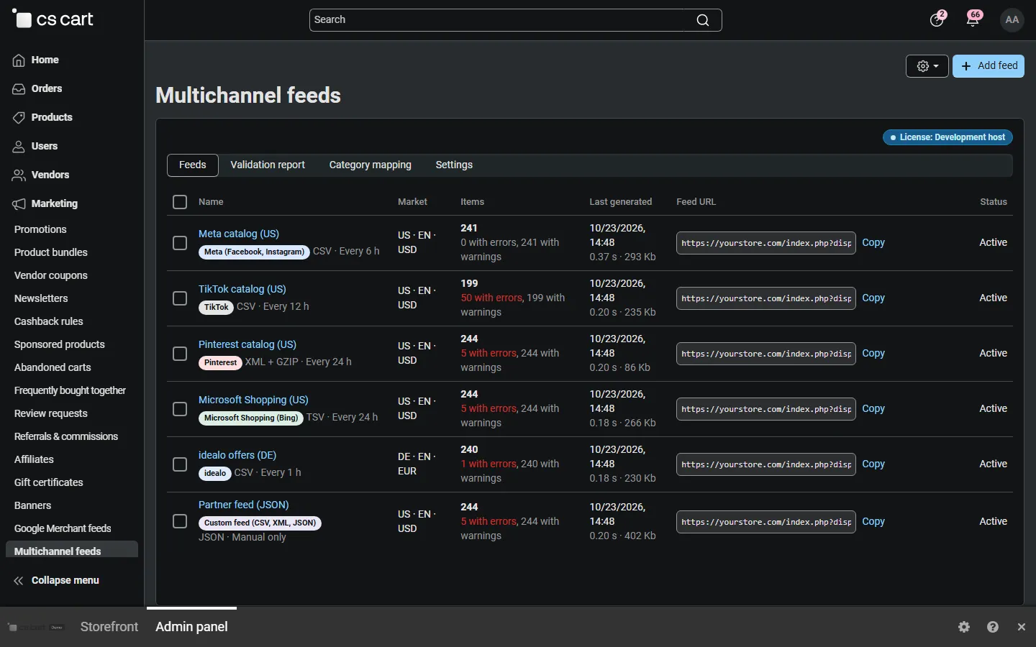Check the TikTok catalog (US) row

tap(180, 298)
